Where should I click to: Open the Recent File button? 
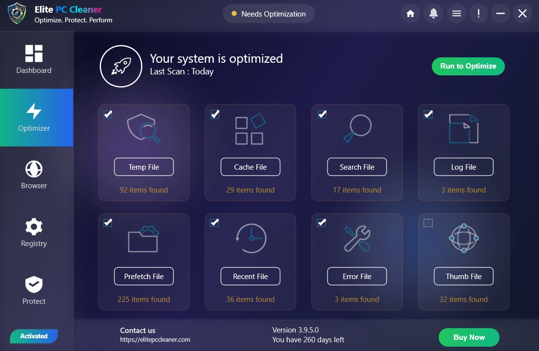[250, 276]
